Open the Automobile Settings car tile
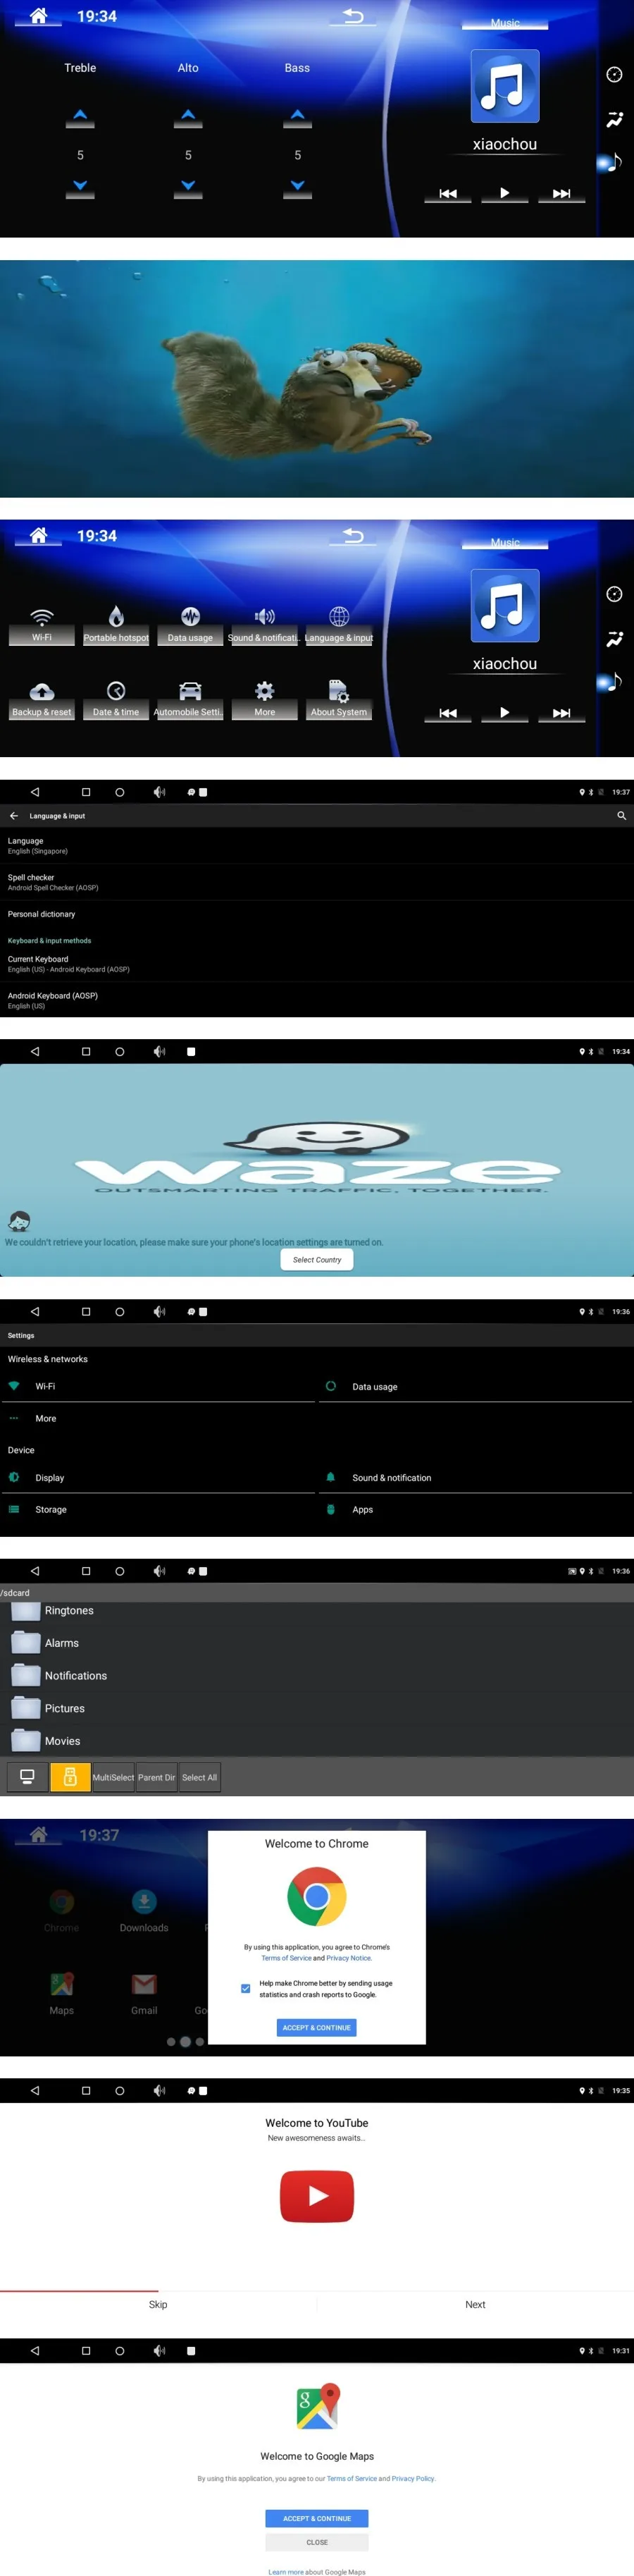This screenshot has height=2576, width=634. [190, 699]
